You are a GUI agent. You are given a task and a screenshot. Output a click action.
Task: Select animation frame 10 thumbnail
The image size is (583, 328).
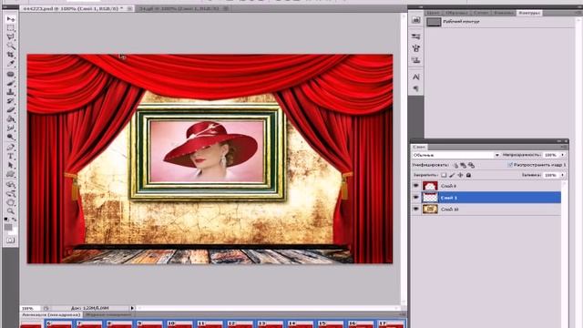pyautogui.click(x=179, y=323)
